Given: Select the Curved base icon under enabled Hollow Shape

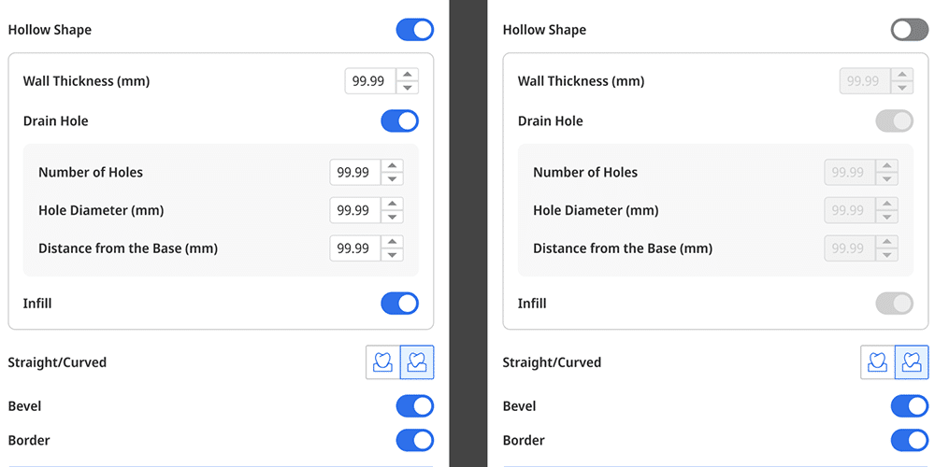Looking at the screenshot, I should click(417, 362).
